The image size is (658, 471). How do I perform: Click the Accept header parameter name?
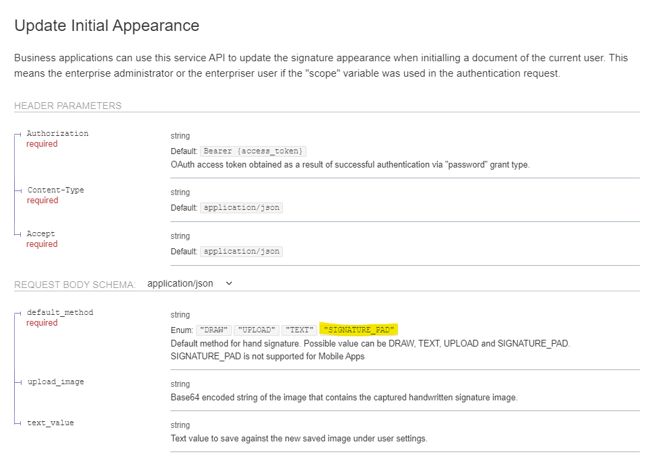[40, 233]
